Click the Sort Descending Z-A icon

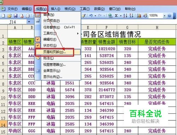[x=131, y=16]
